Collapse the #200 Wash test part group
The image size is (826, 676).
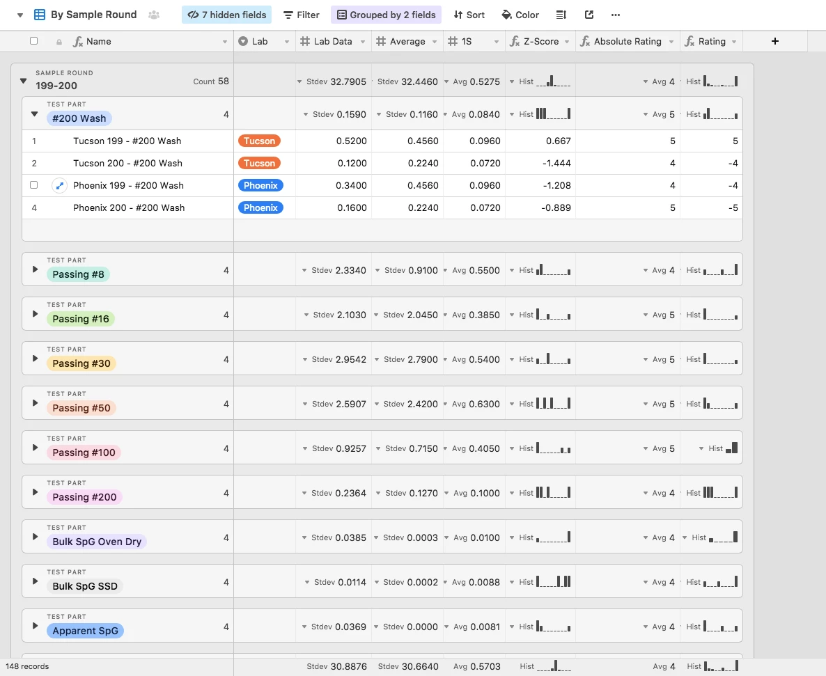[x=35, y=113]
